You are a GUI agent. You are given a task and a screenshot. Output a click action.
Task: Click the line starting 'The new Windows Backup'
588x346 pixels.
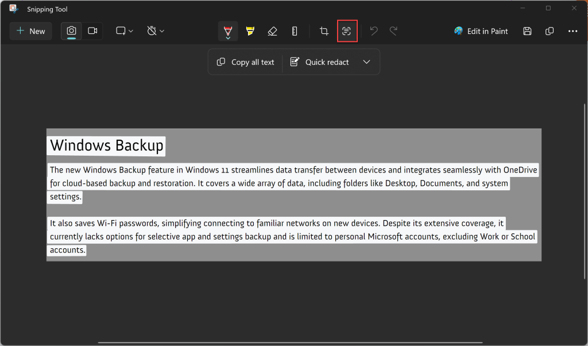[293, 170]
